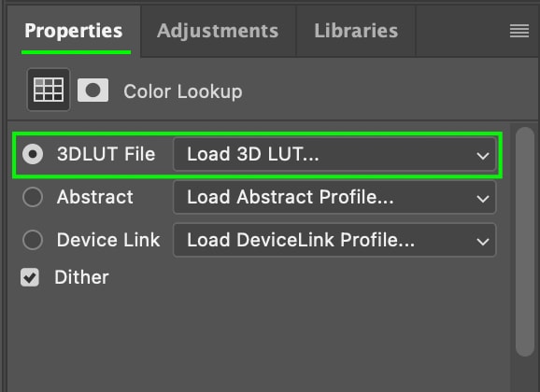The image size is (540, 392).
Task: Enable the Device Link radio button
Action: pyautogui.click(x=33, y=240)
